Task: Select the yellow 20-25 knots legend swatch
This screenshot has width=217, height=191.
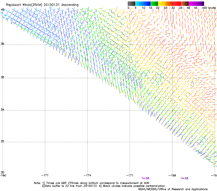Action: coord(162,4)
